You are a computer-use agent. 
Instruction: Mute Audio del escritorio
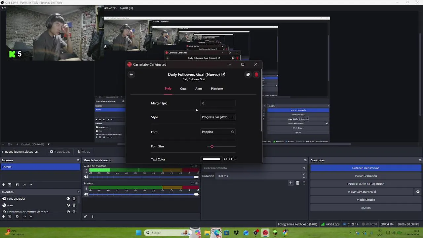86,177
